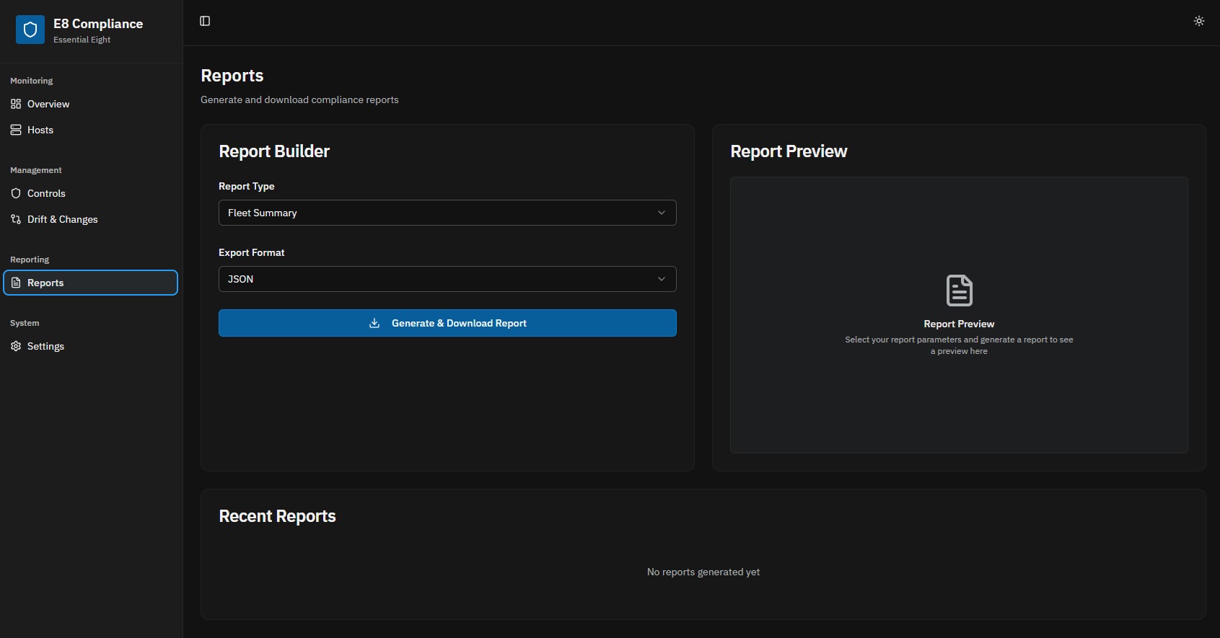Select the Reports menu item
Screen dimensions: 1220x638
coord(90,283)
